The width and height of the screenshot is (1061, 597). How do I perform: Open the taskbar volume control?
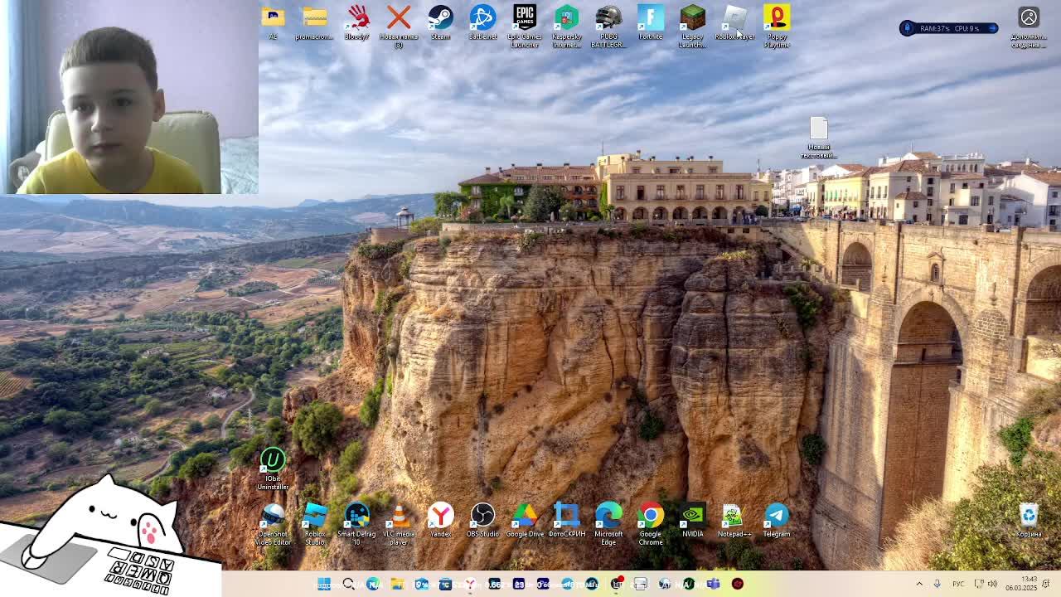pos(993,584)
